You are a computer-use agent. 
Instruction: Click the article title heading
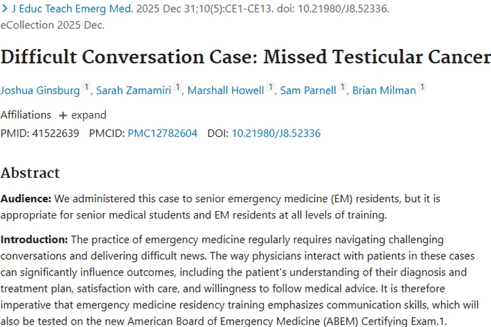point(245,58)
